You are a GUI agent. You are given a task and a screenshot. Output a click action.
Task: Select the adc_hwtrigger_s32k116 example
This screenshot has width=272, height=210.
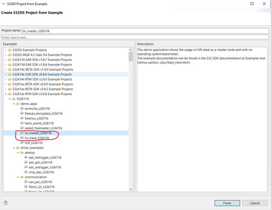pos(45,158)
